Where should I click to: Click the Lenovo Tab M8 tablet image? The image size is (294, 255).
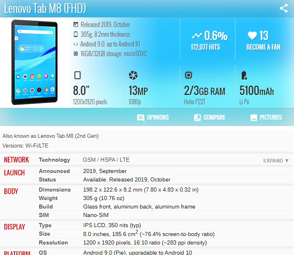click(34, 62)
